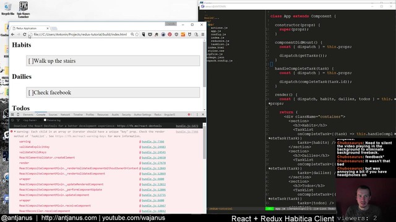Screen dimensions: 396x222
Task: Open the react-warning-keys link
Action: click(81, 136)
